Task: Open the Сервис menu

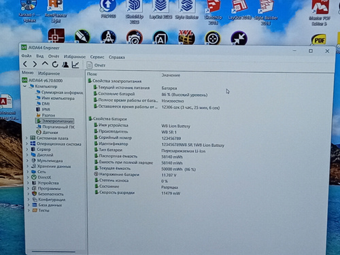Action: 97,57
